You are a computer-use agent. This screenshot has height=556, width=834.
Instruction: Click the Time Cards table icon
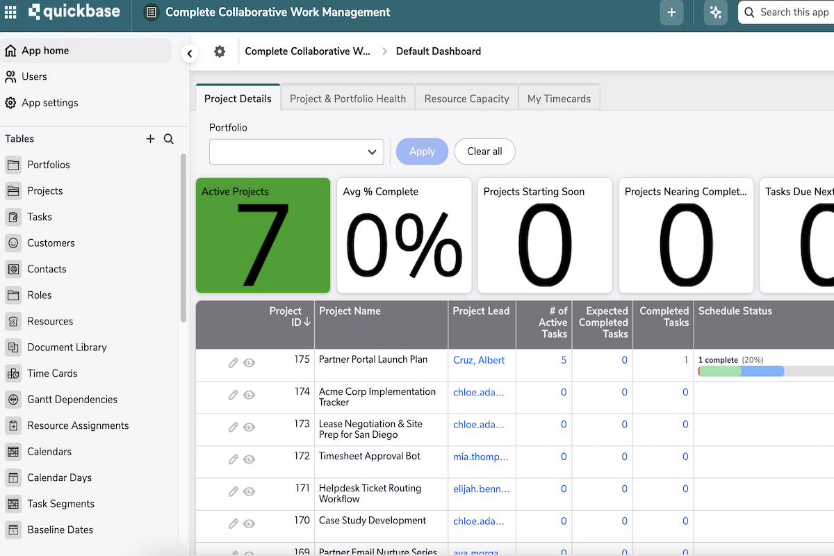tap(13, 373)
